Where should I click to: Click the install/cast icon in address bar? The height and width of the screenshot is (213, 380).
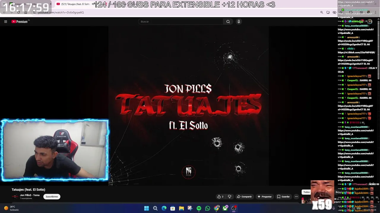tap(328, 12)
